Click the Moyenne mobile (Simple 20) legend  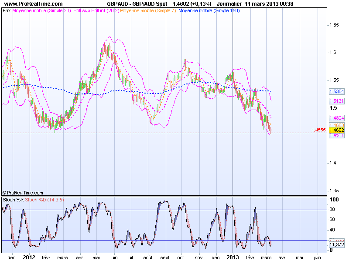point(42,10)
